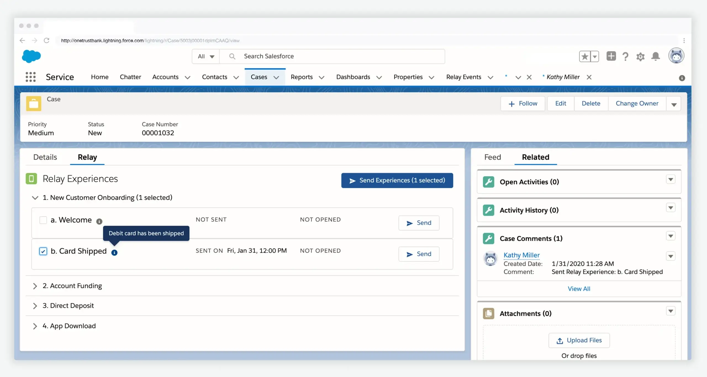Open the Properties tab dropdown chevron
This screenshot has width=707, height=377.
431,78
